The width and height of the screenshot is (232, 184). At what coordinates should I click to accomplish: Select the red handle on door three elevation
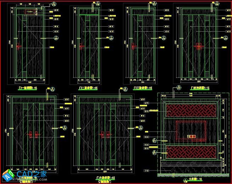[134, 46]
